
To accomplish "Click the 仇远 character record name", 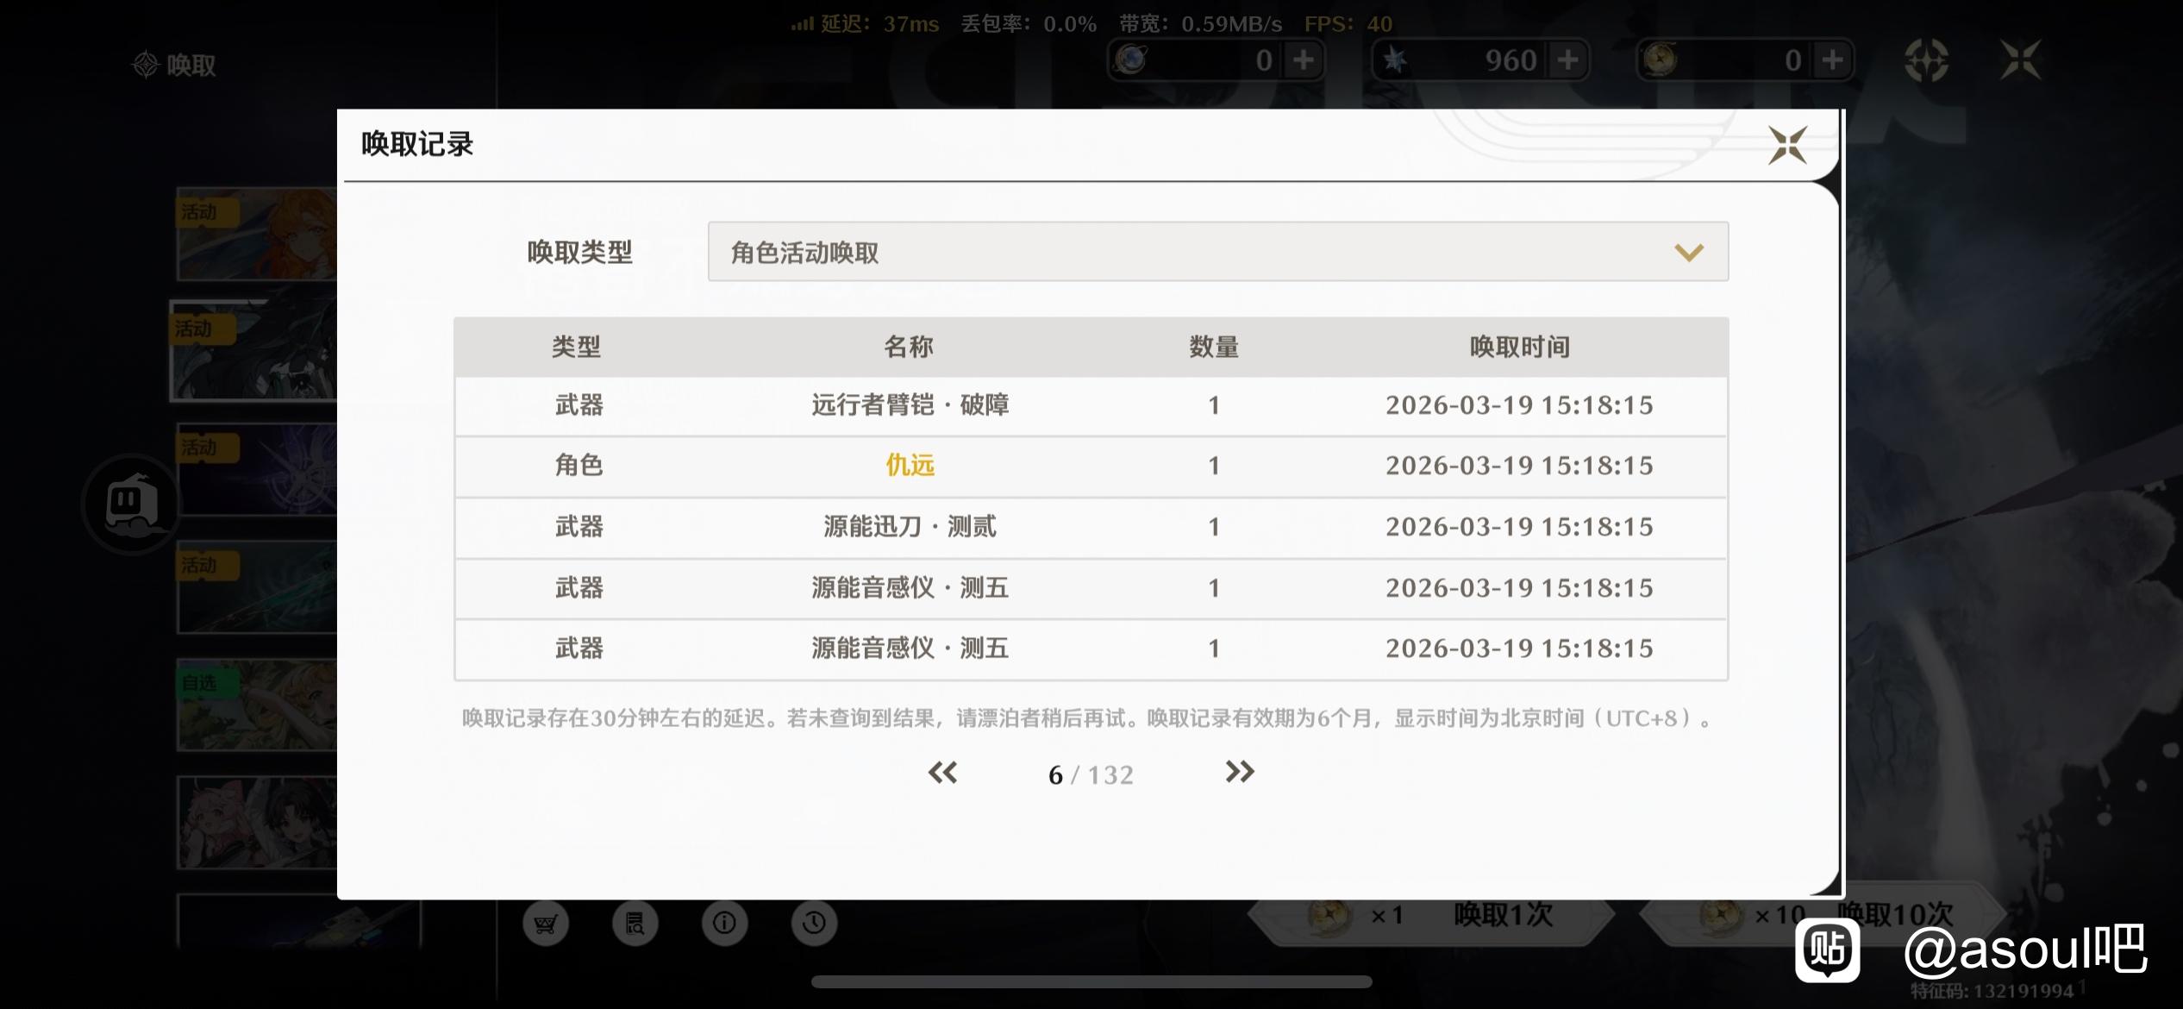I will [910, 466].
